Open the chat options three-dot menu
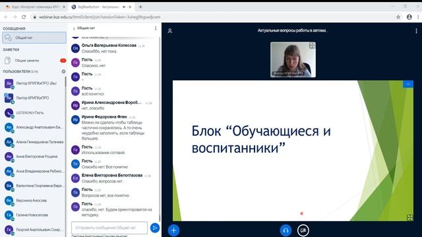422x237 pixels. pyautogui.click(x=156, y=28)
